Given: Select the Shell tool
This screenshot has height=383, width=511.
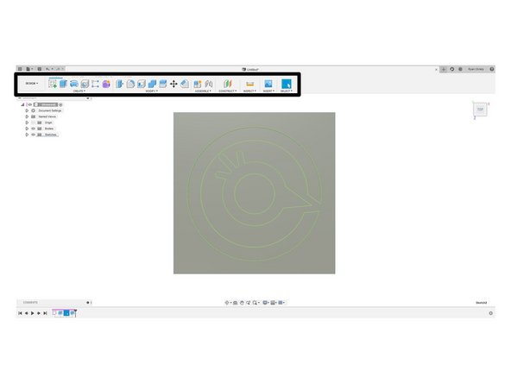Looking at the screenshot, I should (x=141, y=84).
